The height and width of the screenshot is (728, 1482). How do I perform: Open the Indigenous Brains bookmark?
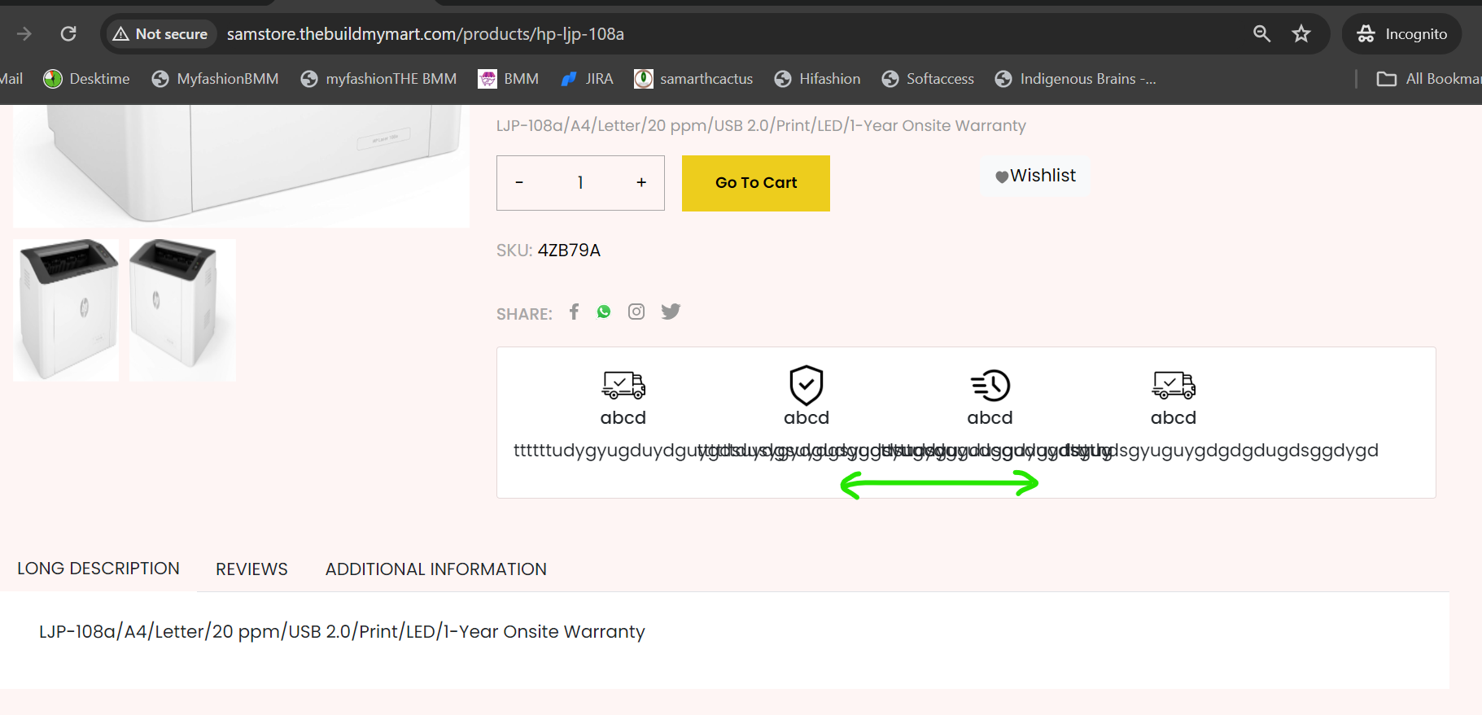(1076, 79)
